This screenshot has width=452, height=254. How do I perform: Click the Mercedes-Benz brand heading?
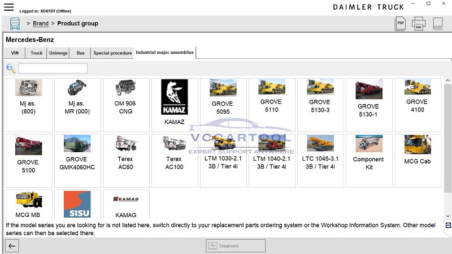(30, 40)
